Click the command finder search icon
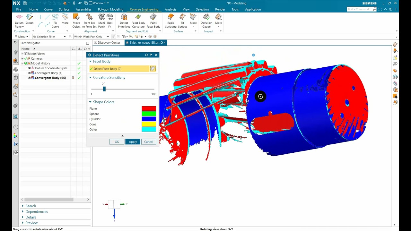Screen dimensions: 411x231 pos(374,9)
